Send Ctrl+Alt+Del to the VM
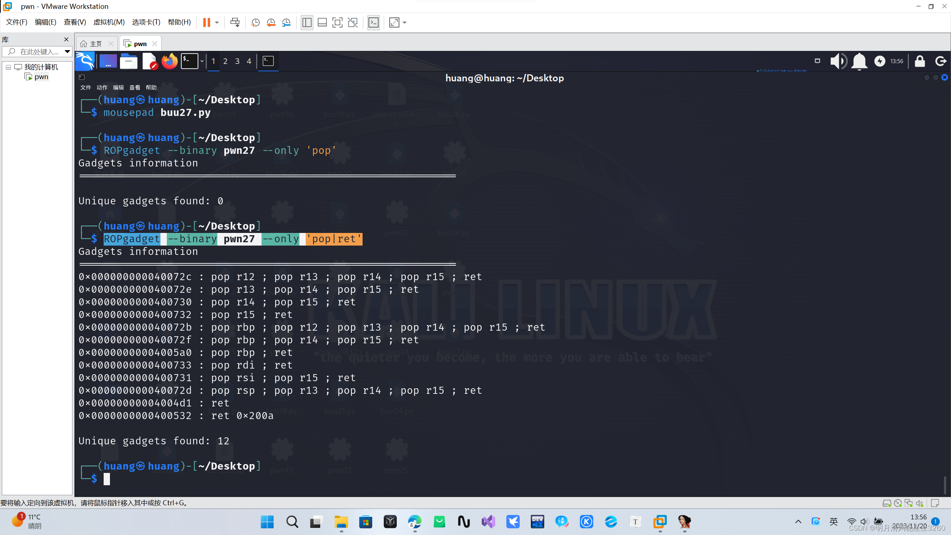Viewport: 951px width, 535px height. coord(235,23)
